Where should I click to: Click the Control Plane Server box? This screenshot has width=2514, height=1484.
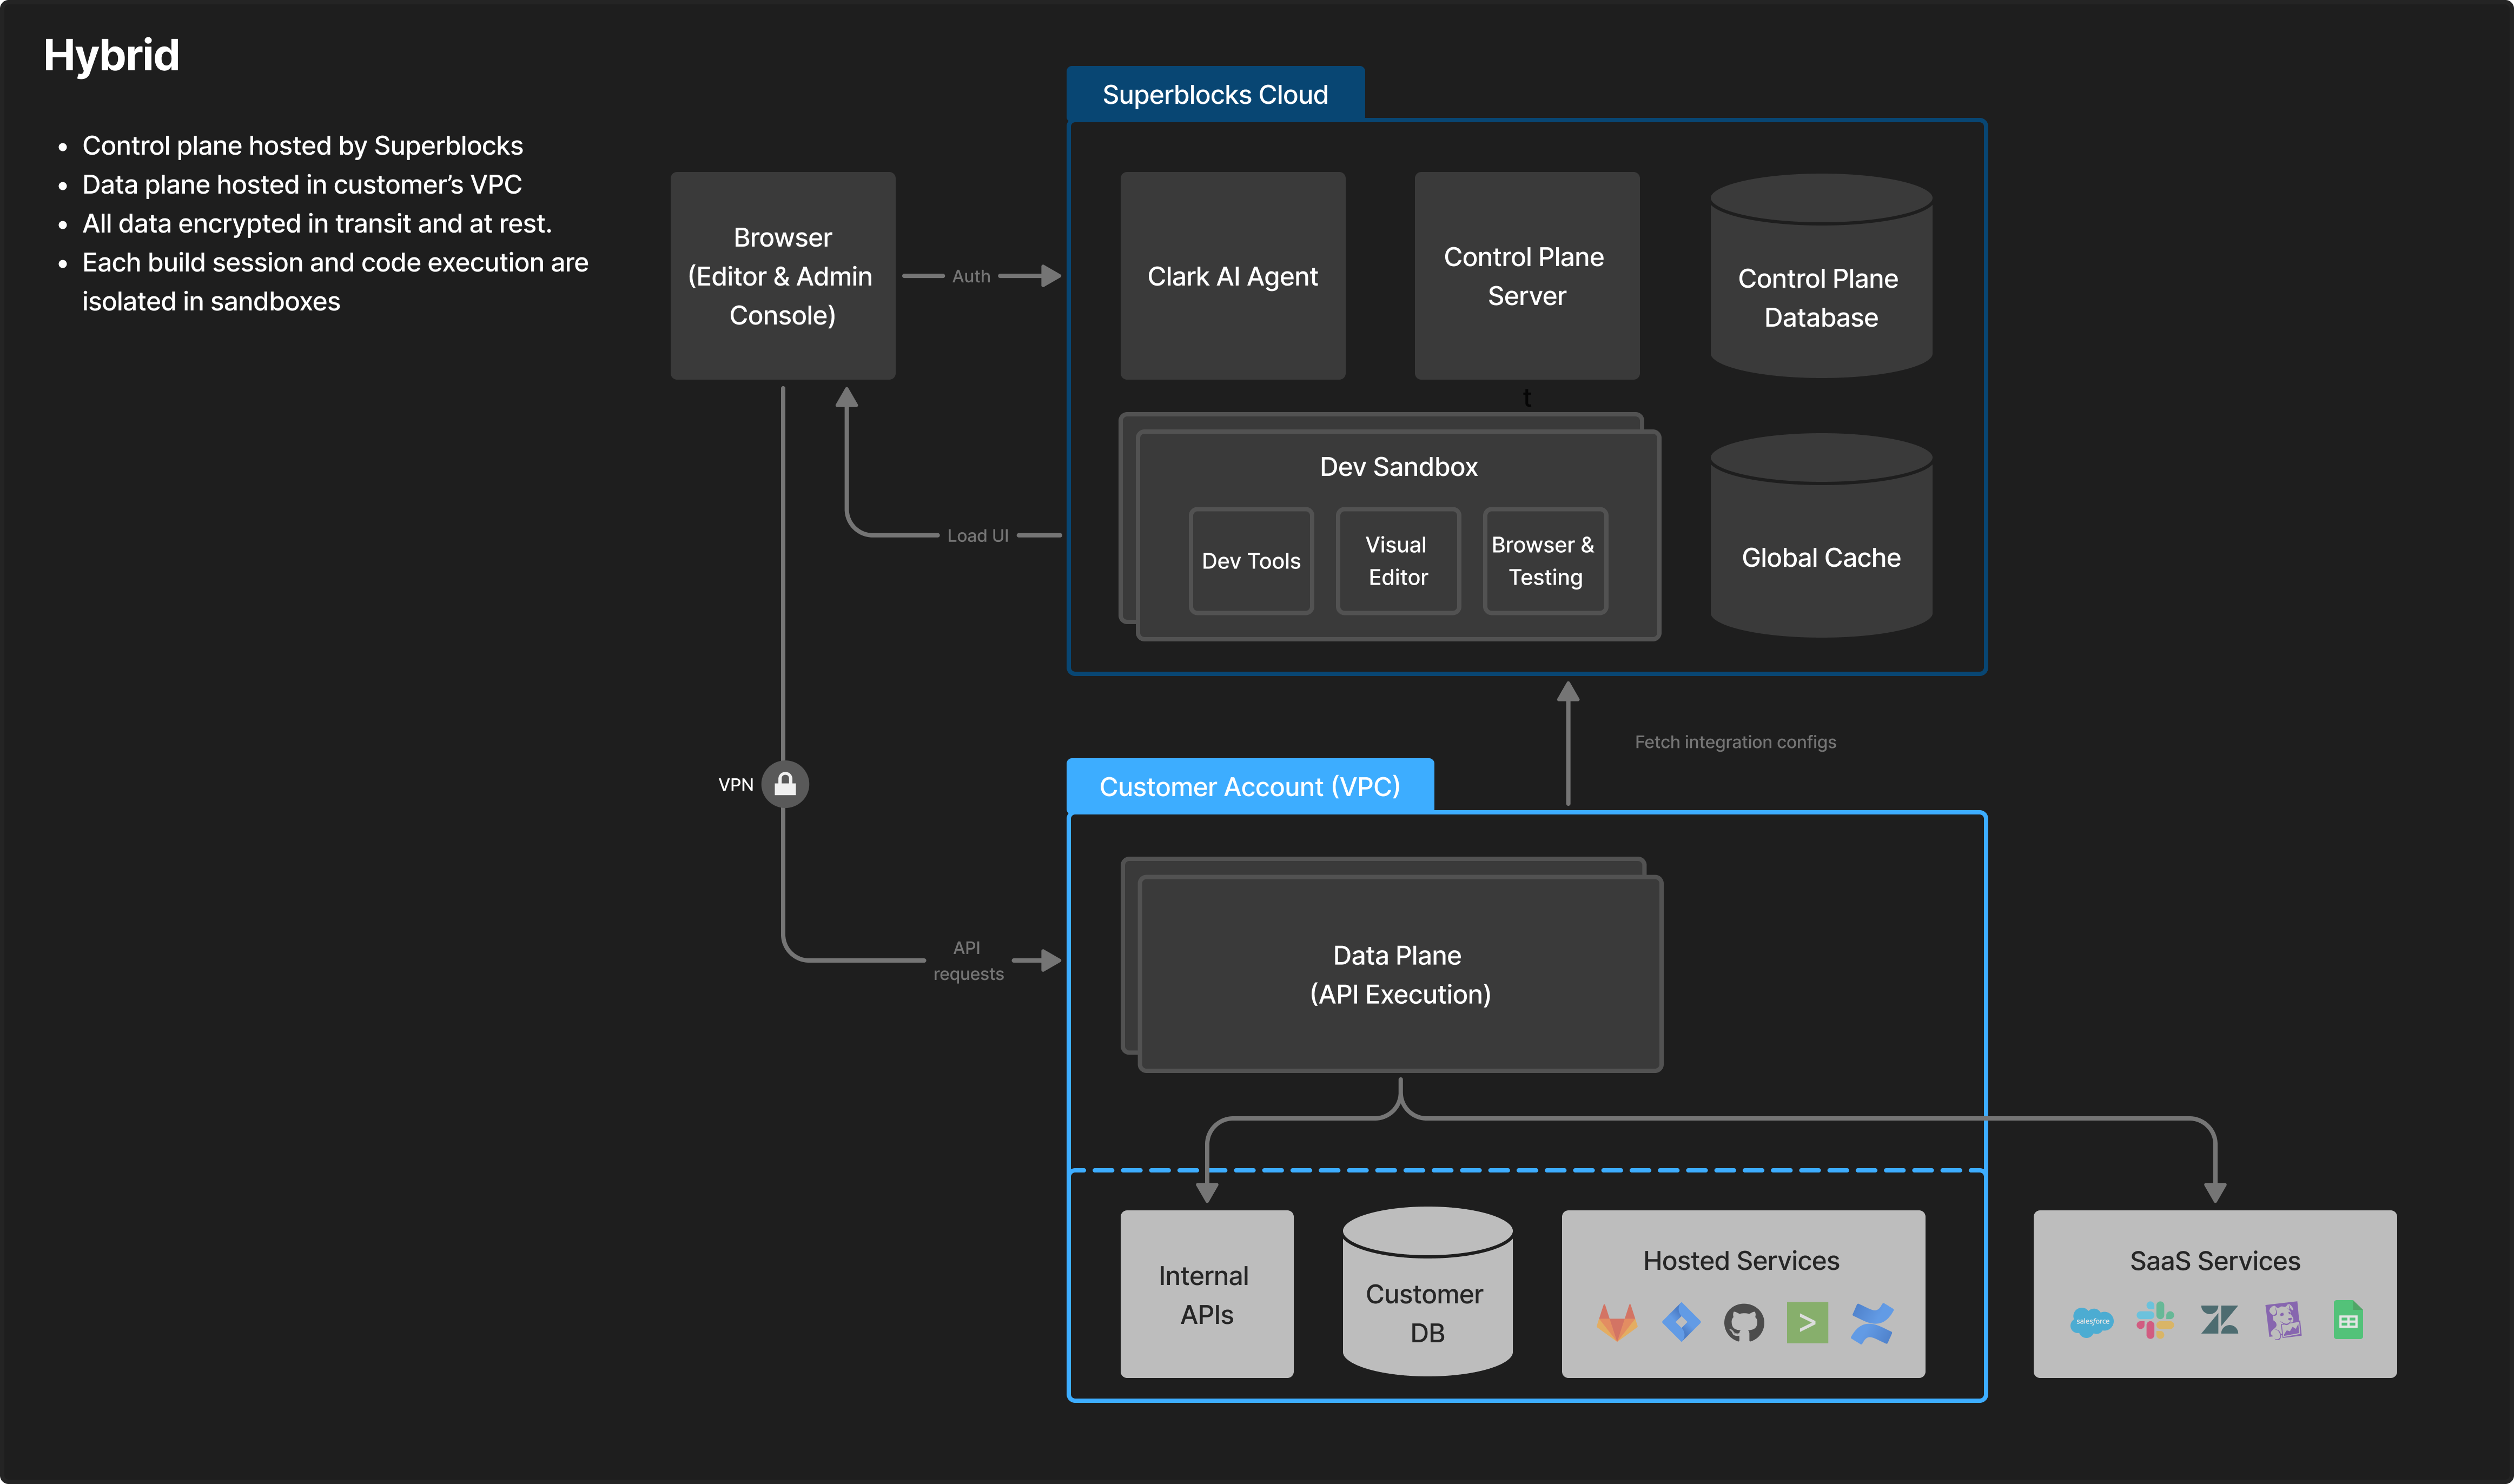[1526, 276]
